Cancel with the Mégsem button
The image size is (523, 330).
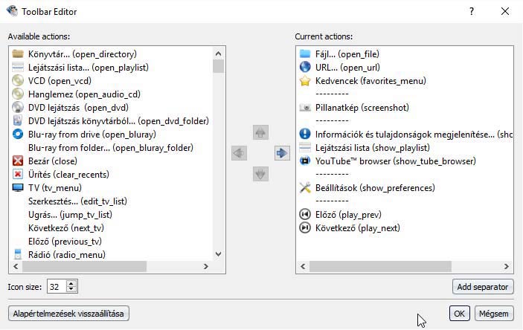(494, 314)
